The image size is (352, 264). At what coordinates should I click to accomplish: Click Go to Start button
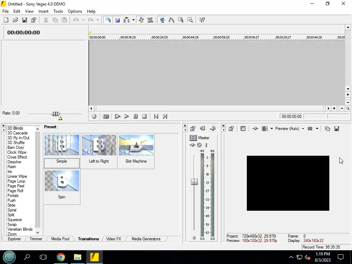tap(156, 116)
